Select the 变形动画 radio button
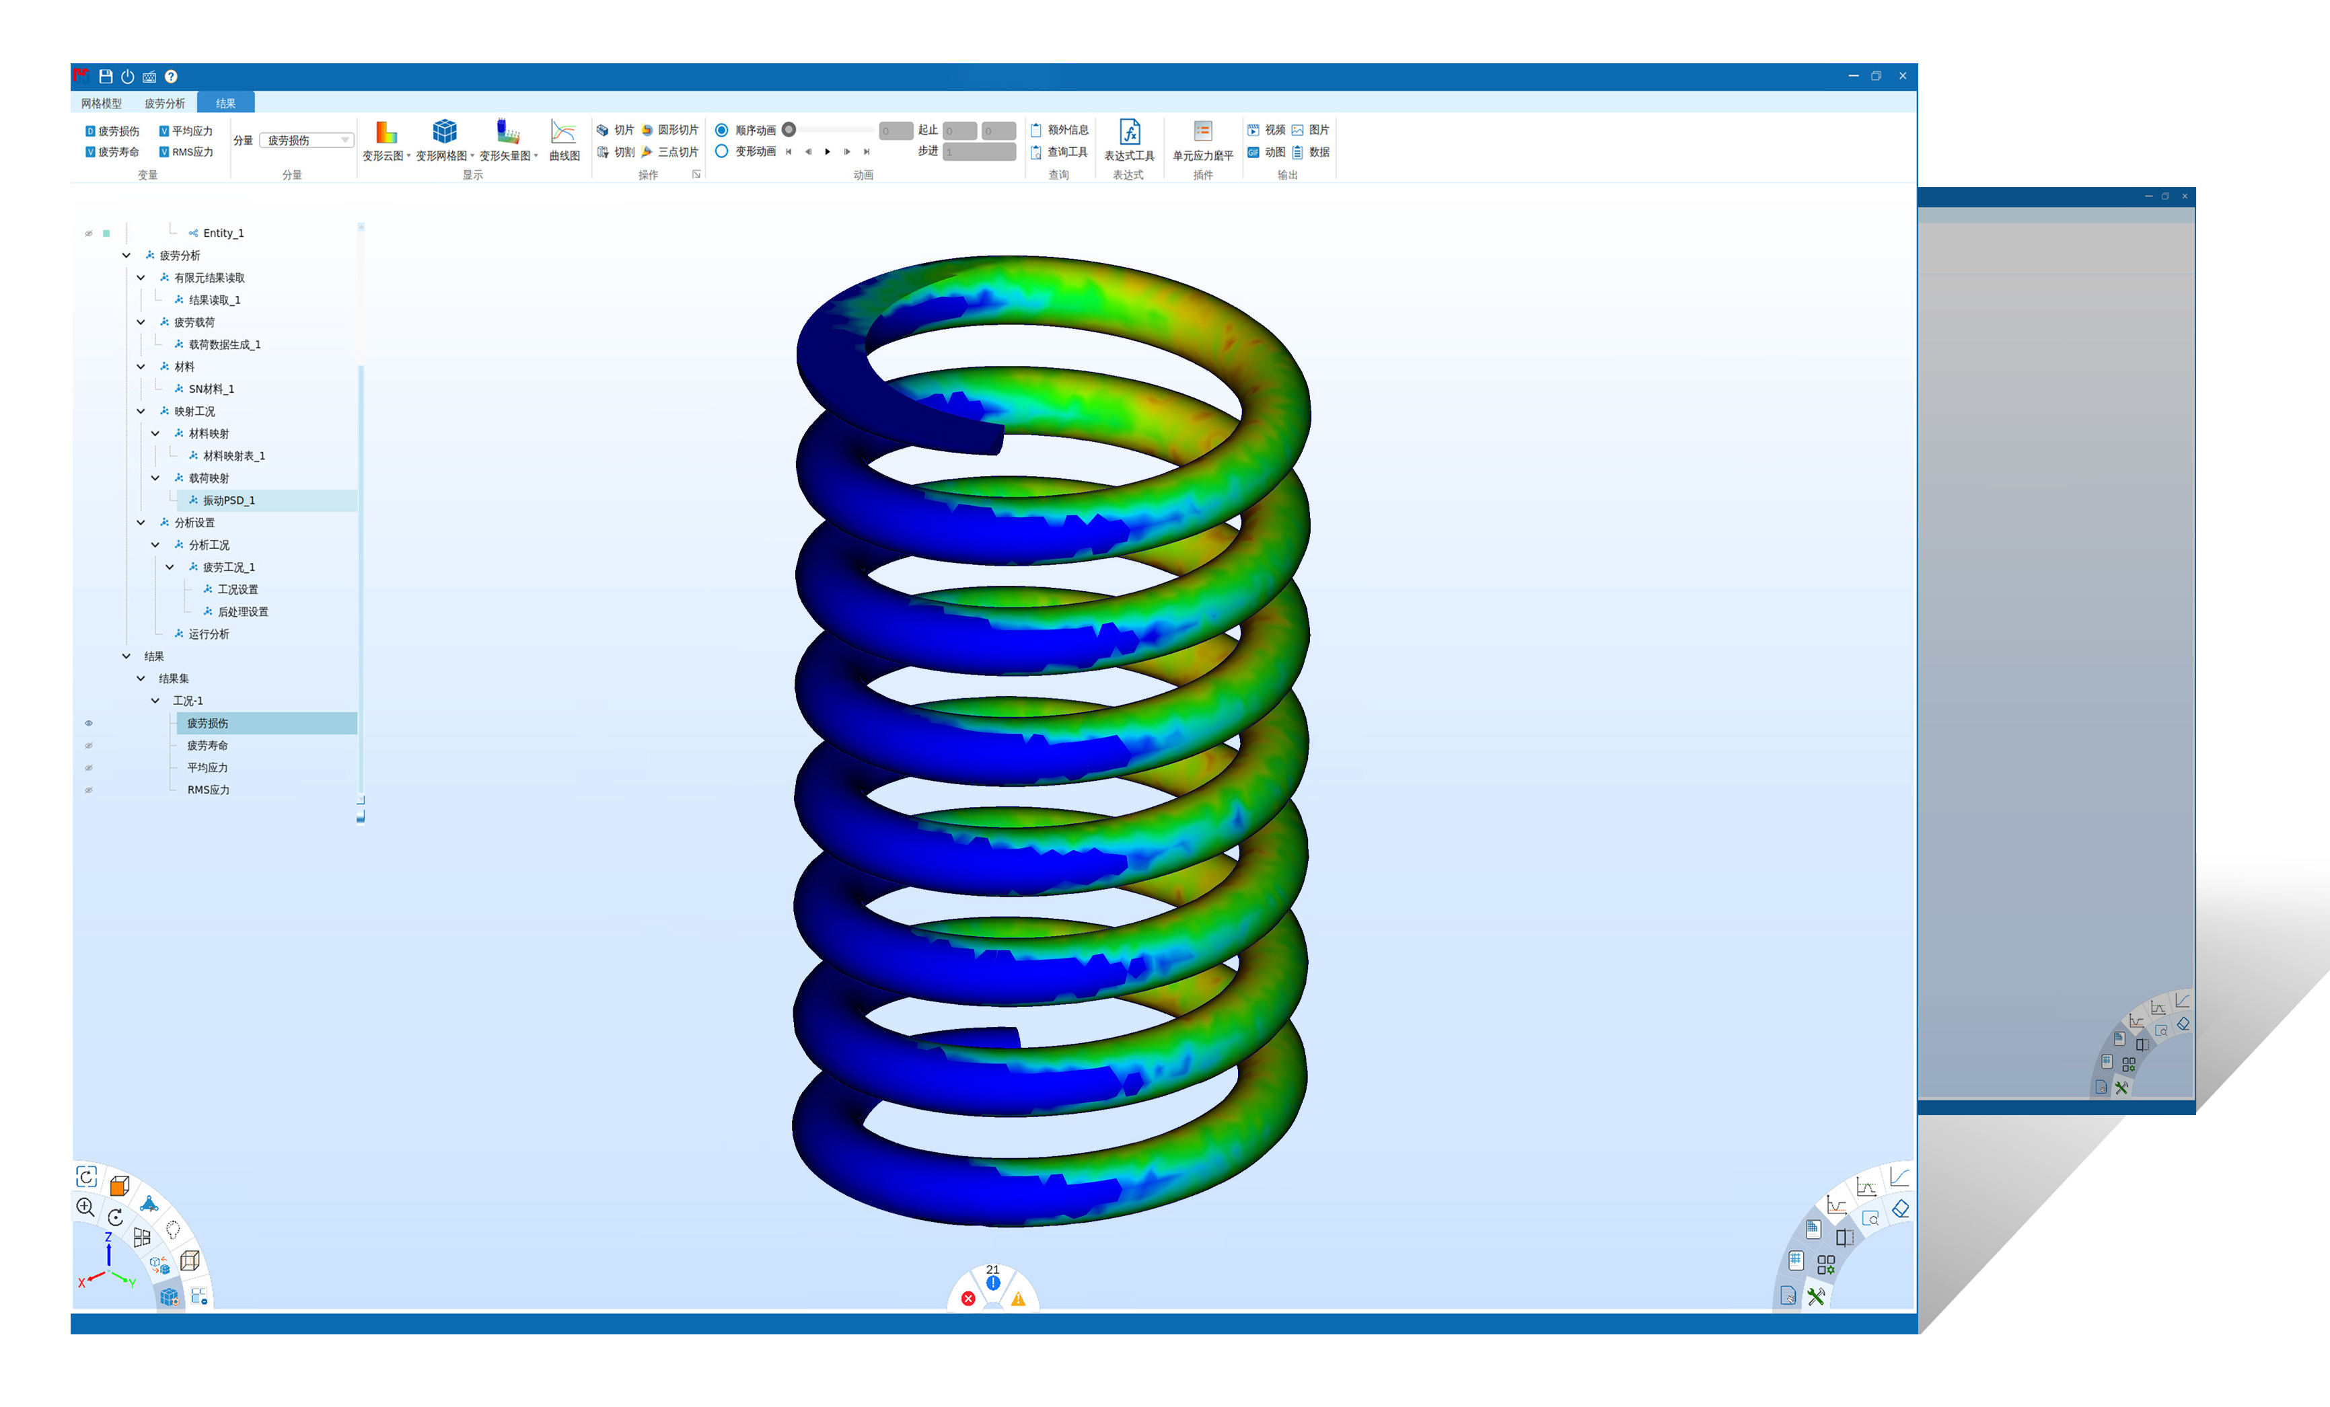The width and height of the screenshot is (2330, 1407). tap(721, 151)
